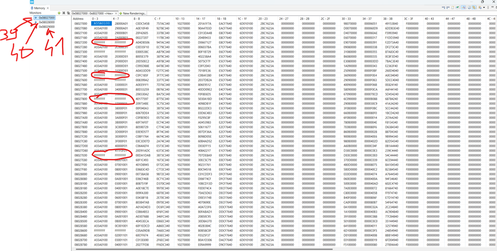Click the '1C - 1F' column header
Viewport: 497px width, 251px height.
[x=247, y=19]
